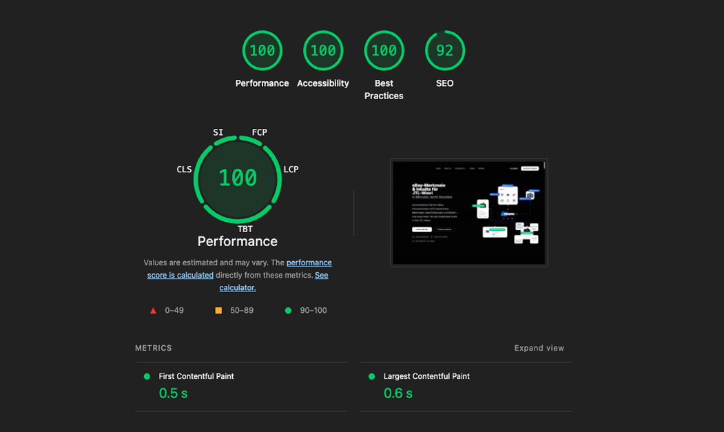Expand the First Contentful Paint metric row
Screen dimensions: 724x432
click(196, 376)
